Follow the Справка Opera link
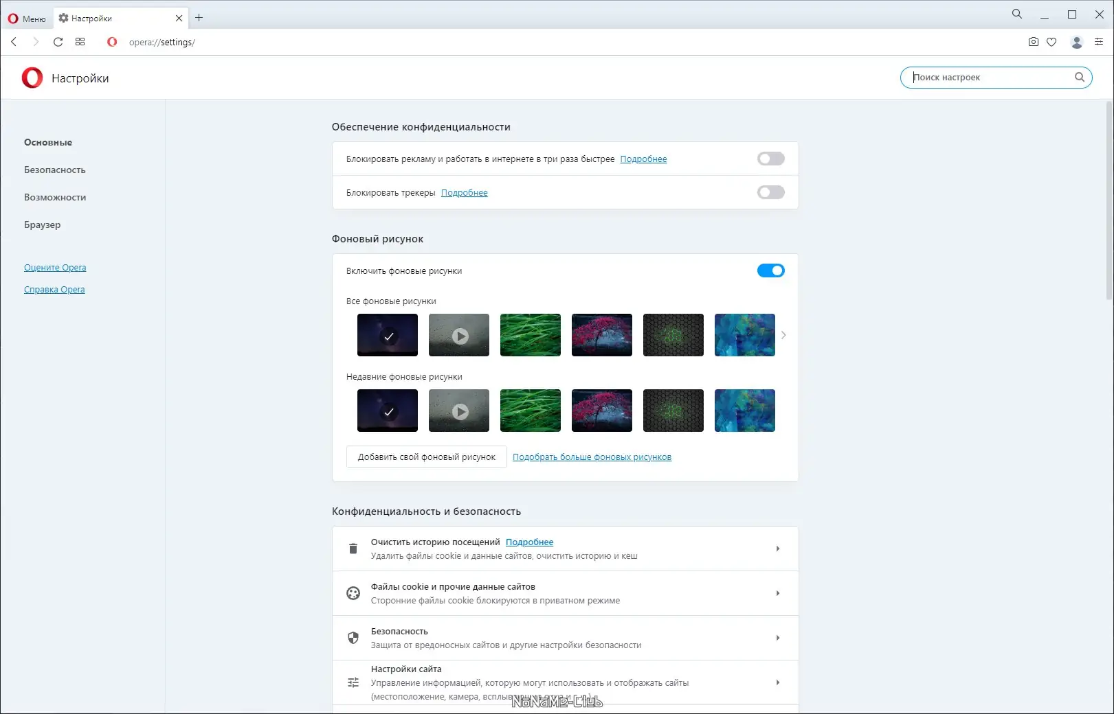 54,290
